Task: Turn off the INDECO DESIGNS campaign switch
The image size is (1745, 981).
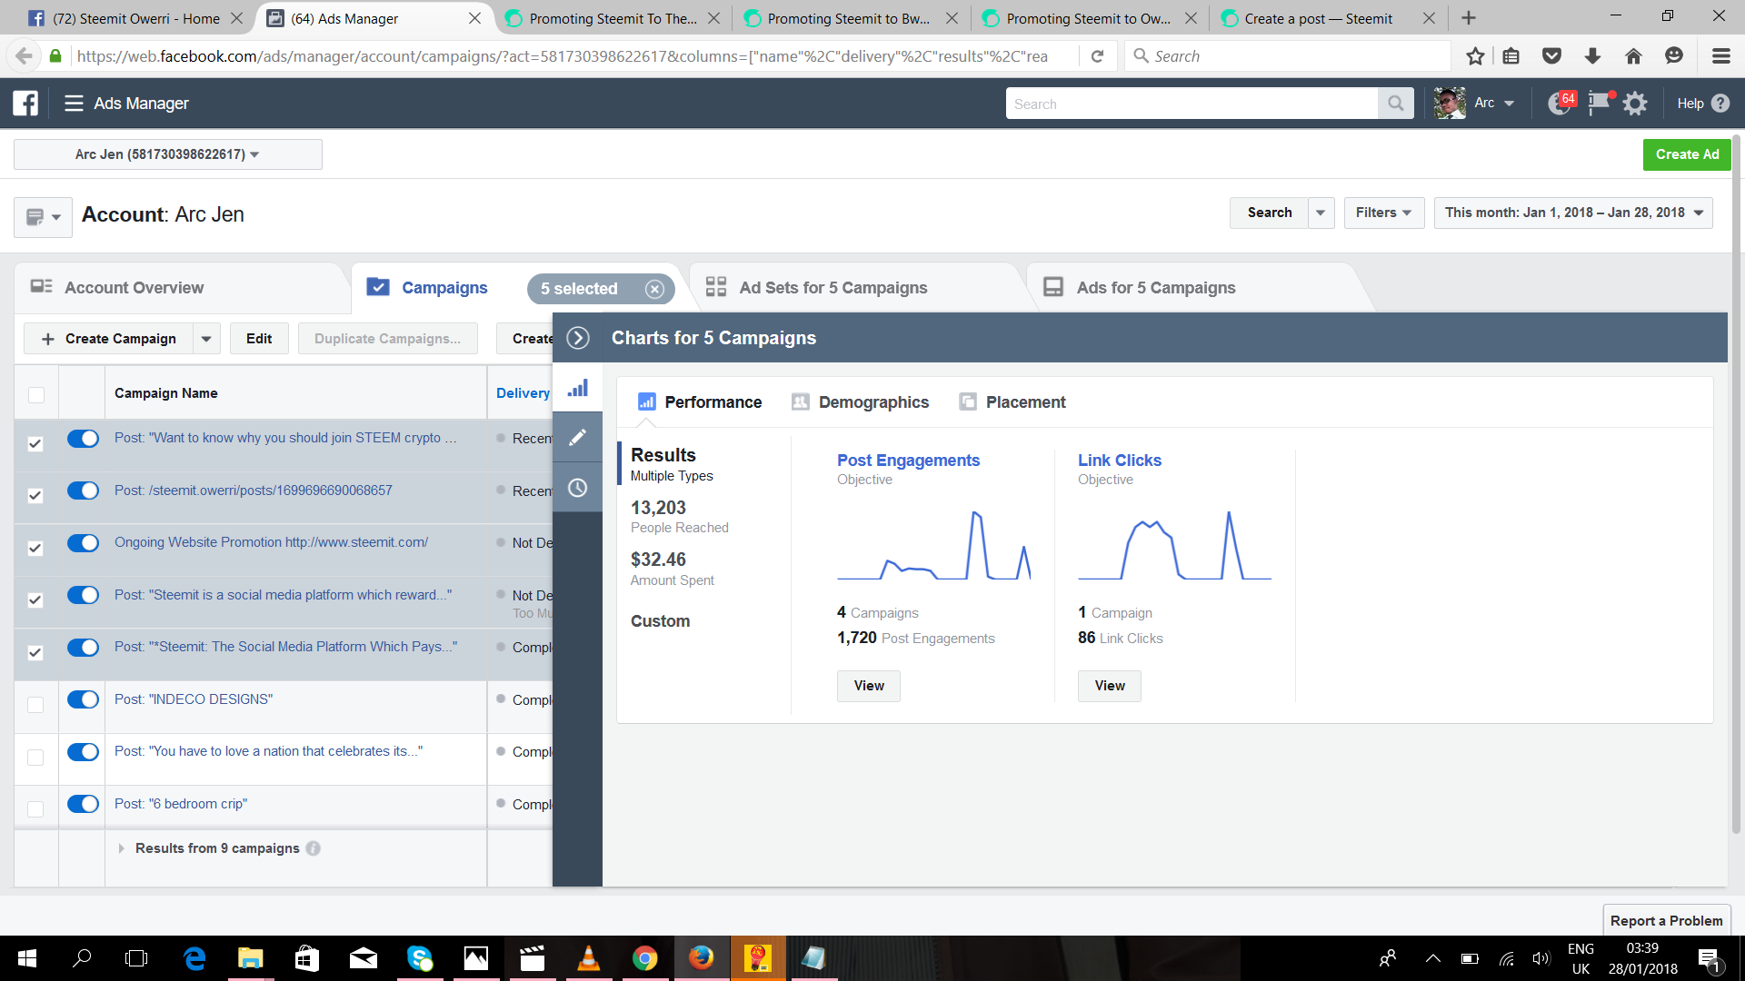Action: point(83,699)
